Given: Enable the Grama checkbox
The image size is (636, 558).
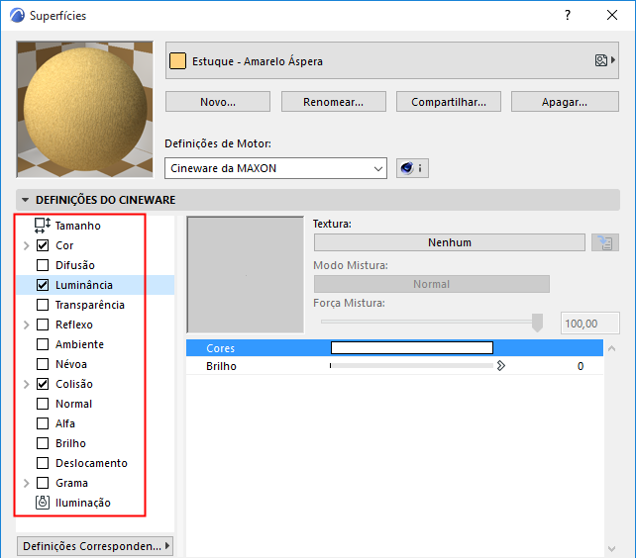Looking at the screenshot, I should (x=43, y=483).
